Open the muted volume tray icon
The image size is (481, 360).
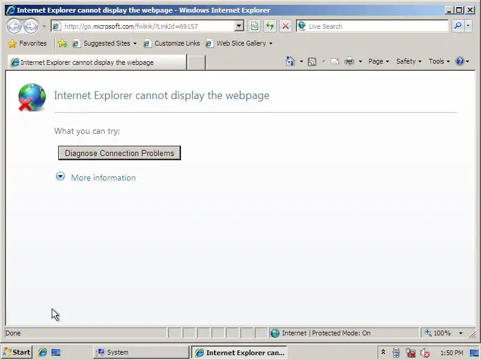point(425,353)
